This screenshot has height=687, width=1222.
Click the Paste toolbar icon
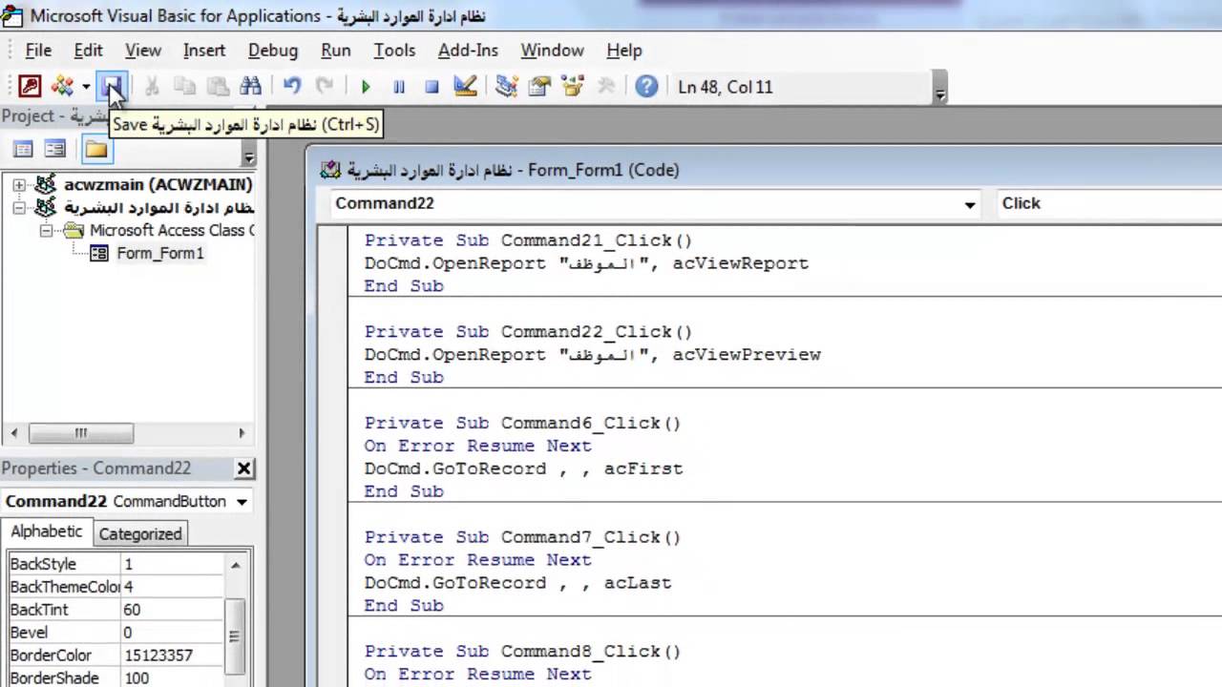click(218, 87)
